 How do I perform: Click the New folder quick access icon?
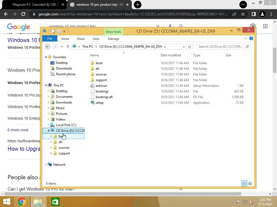[59, 31]
